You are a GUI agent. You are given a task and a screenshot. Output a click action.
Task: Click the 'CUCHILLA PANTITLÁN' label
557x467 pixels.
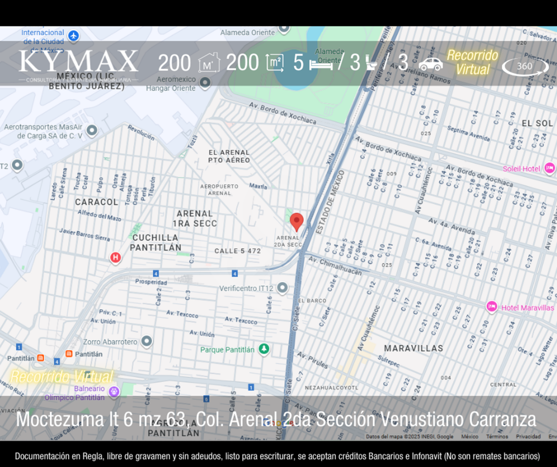155,242
